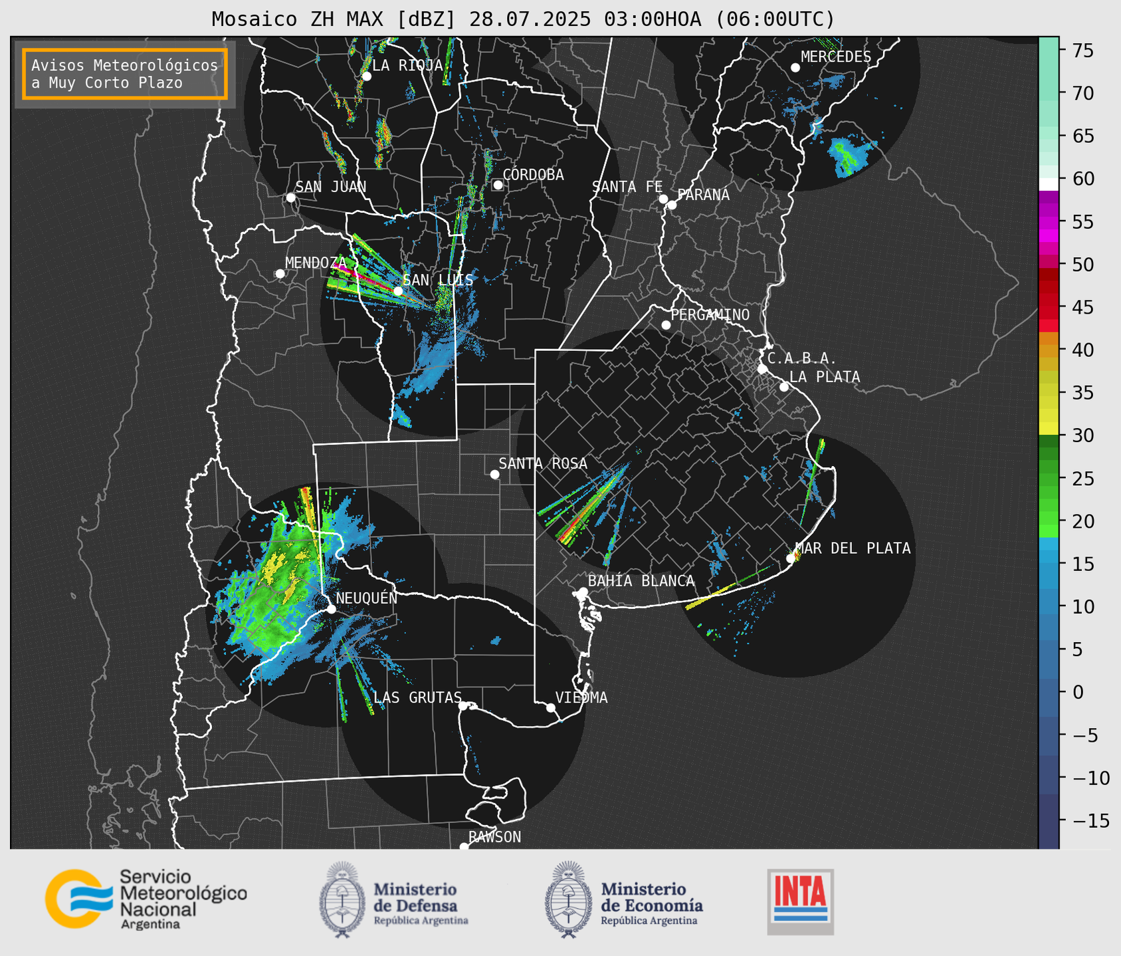Click the LAS GRUTAS label text
The width and height of the screenshot is (1121, 956).
[417, 697]
